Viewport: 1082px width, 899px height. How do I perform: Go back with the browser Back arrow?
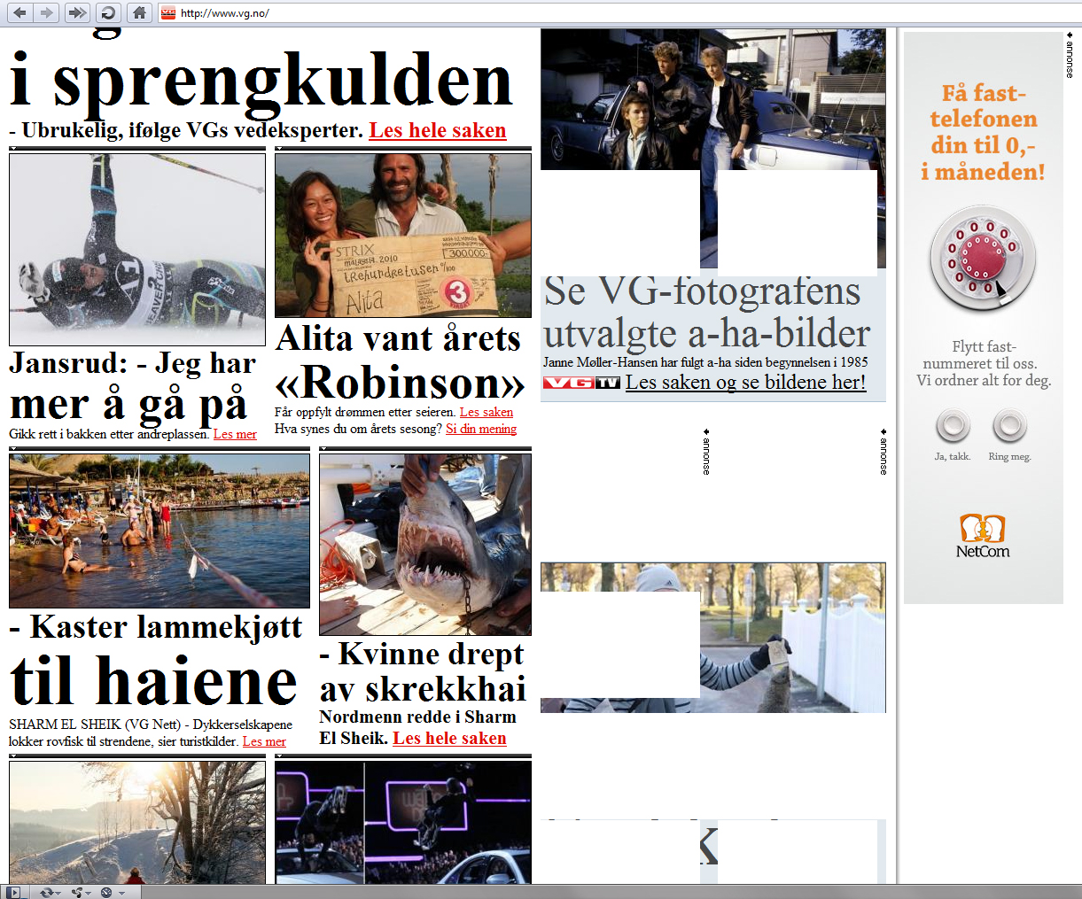coord(19,12)
